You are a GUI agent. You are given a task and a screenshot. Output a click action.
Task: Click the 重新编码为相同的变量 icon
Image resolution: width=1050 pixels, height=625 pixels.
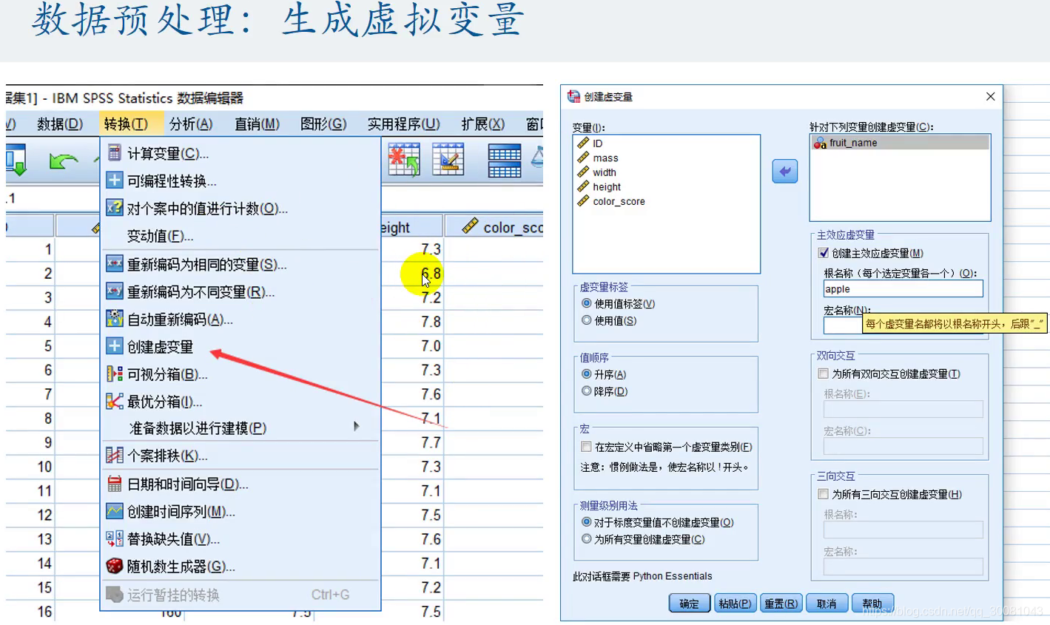[x=114, y=263]
